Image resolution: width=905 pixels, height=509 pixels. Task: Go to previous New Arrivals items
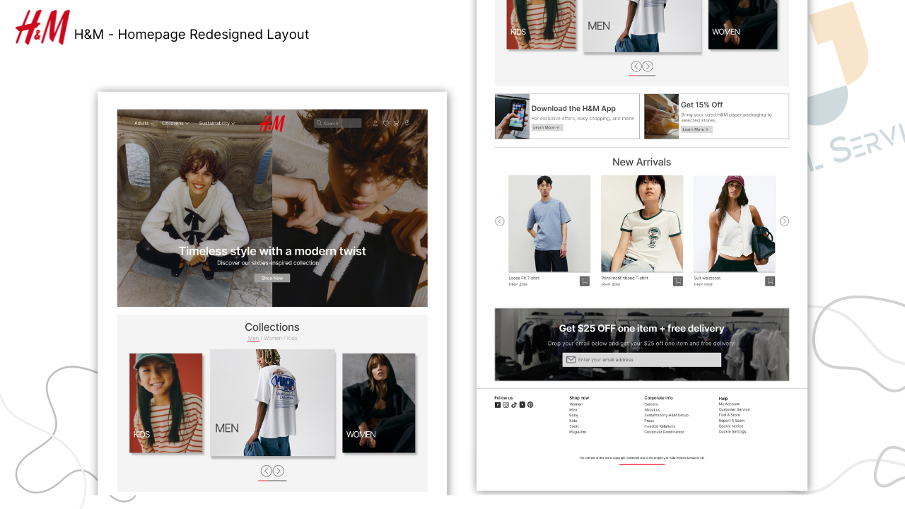click(500, 221)
